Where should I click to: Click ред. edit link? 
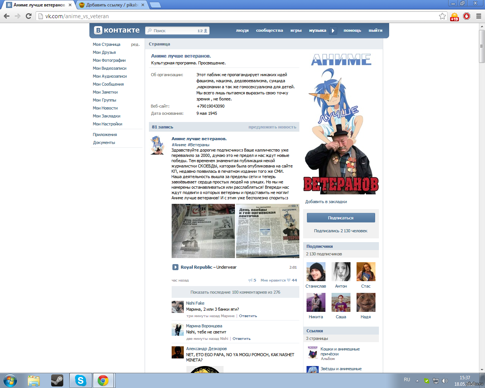[135, 44]
